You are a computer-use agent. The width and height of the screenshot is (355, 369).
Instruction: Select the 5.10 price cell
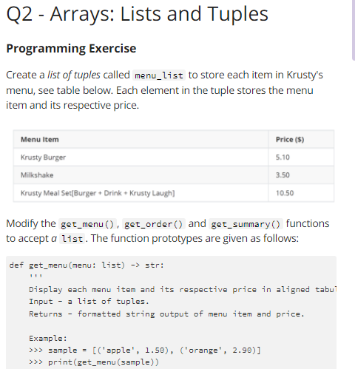[301, 158]
